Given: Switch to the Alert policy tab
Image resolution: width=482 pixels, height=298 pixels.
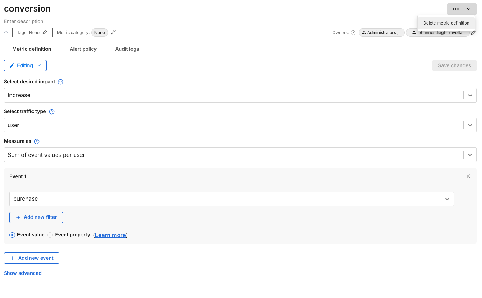Looking at the screenshot, I should point(83,49).
